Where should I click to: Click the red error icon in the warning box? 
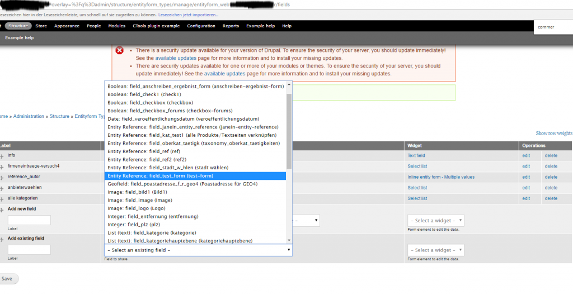pyautogui.click(x=120, y=50)
